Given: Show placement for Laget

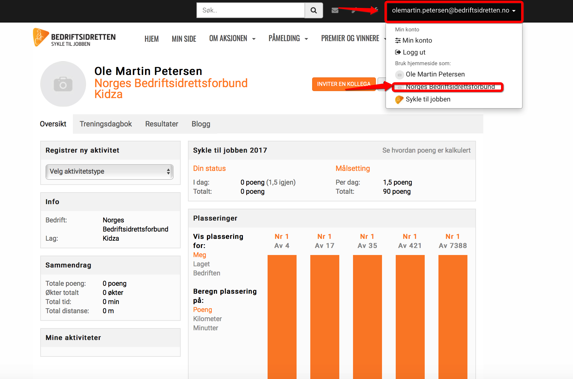Looking at the screenshot, I should [x=201, y=264].
